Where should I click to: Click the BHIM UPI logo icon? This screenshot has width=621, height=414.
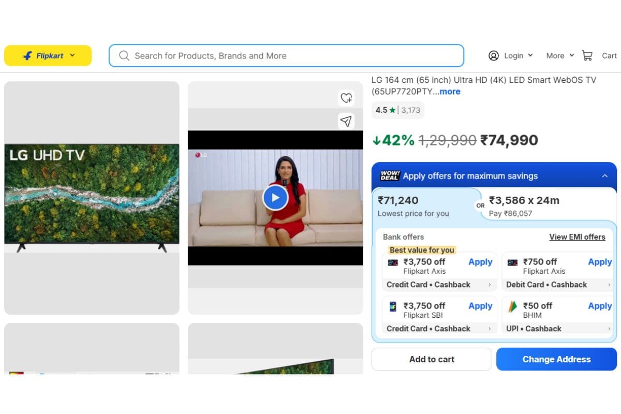tap(512, 306)
